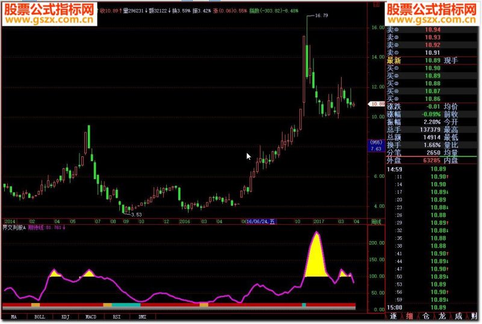Select the 龙 tab in the quote panel
This screenshot has width=482, height=324.
[x=442, y=316]
